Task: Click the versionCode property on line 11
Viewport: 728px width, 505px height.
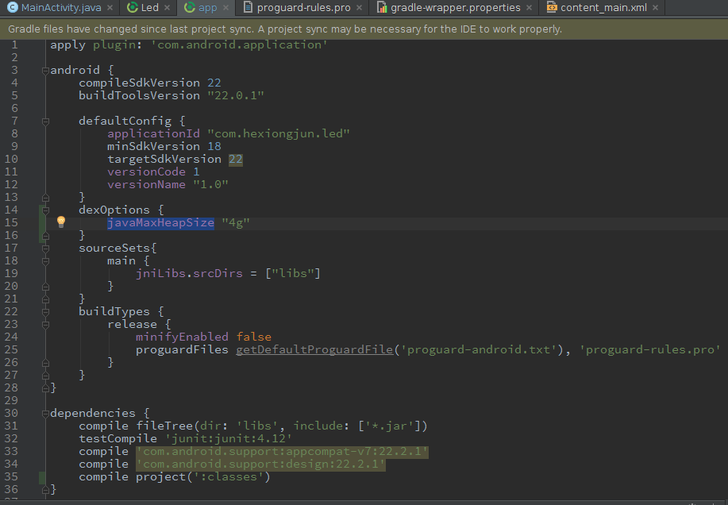Action: pos(146,172)
